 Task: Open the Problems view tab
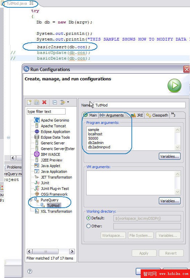[x=14, y=167]
